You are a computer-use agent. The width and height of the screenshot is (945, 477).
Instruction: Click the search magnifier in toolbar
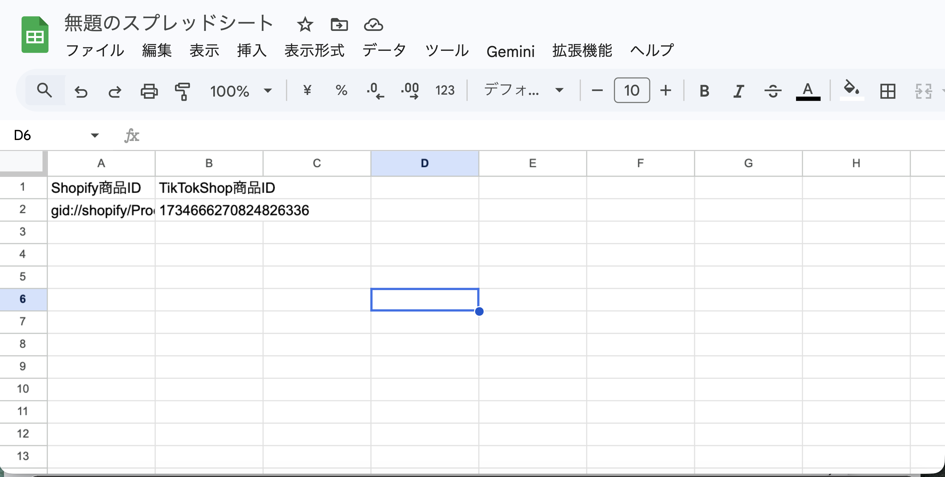click(x=45, y=90)
